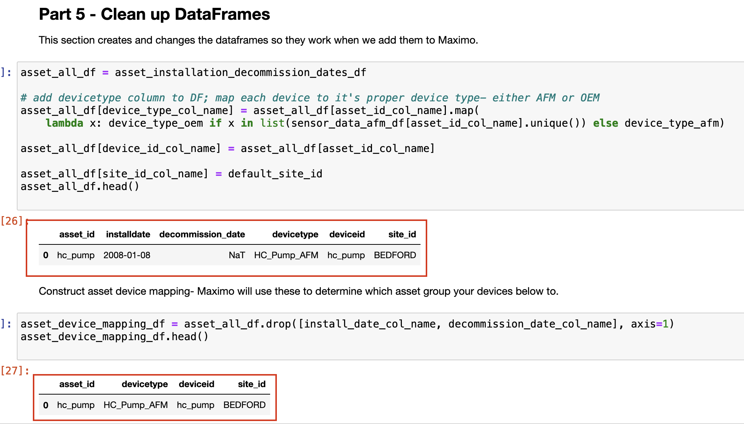The image size is (744, 424).
Task: Click the paragraph about adding dataframes to Maximo
Action: 258,40
